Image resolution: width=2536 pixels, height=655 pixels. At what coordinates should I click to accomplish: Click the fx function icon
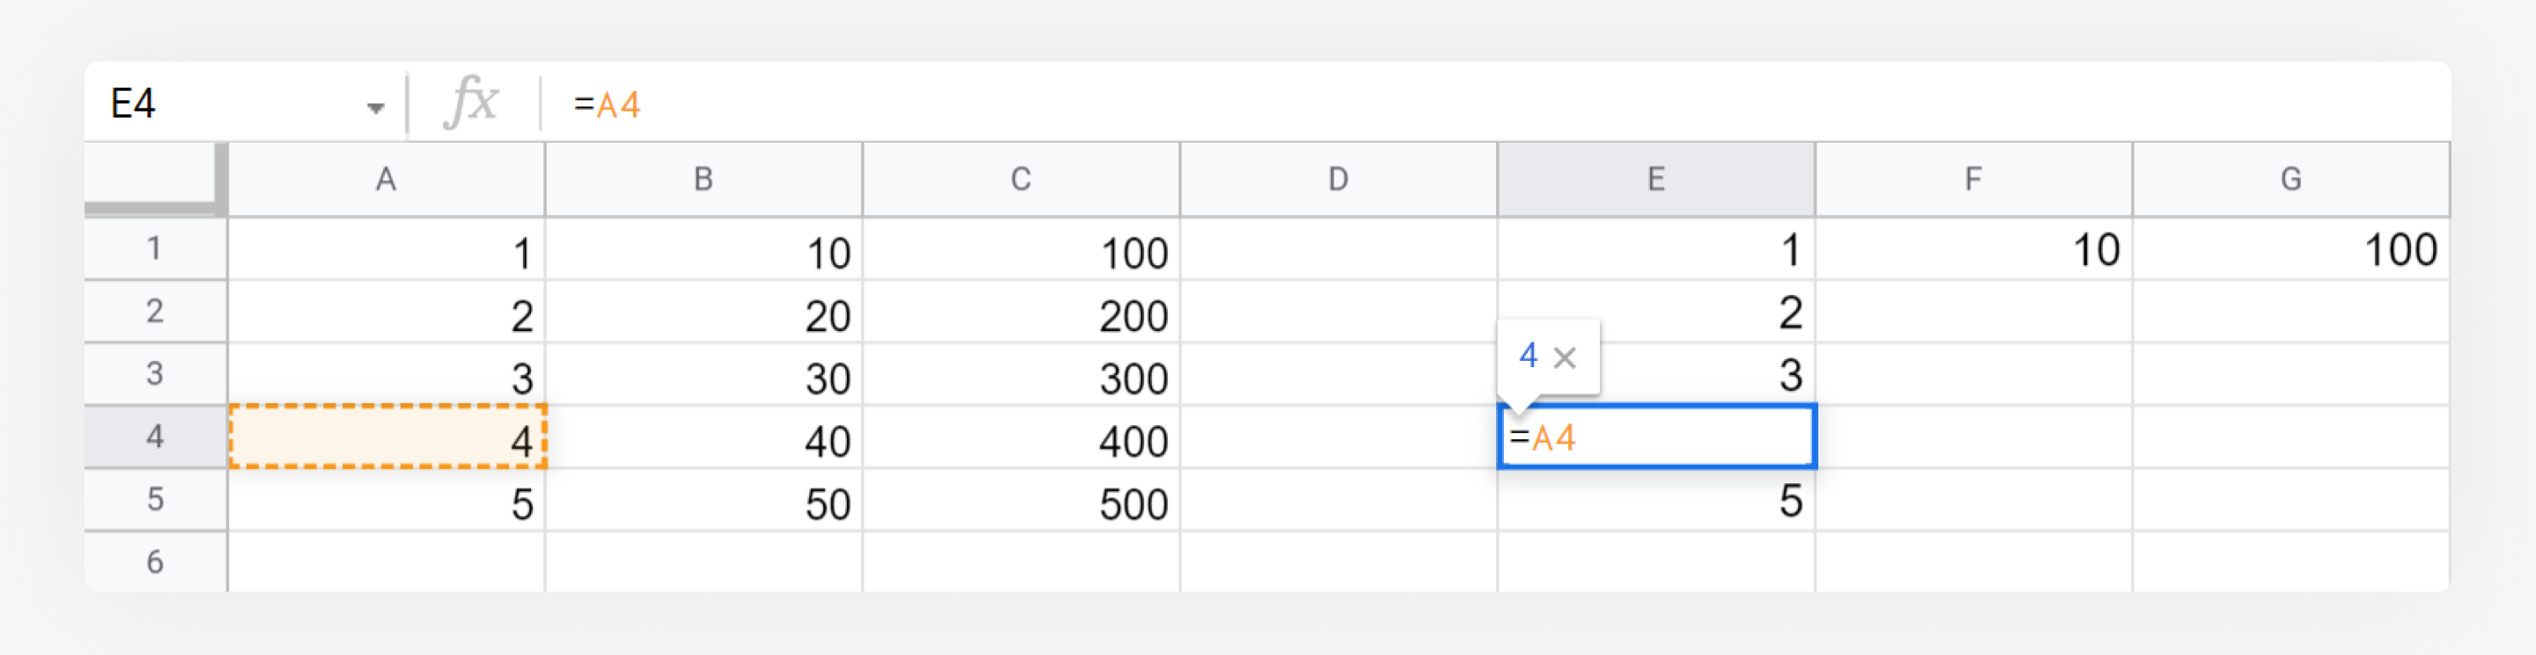pos(472,102)
